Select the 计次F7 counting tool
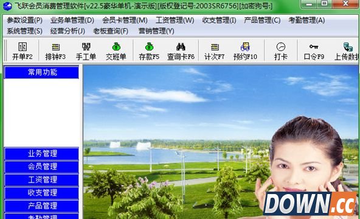 (x=215, y=47)
